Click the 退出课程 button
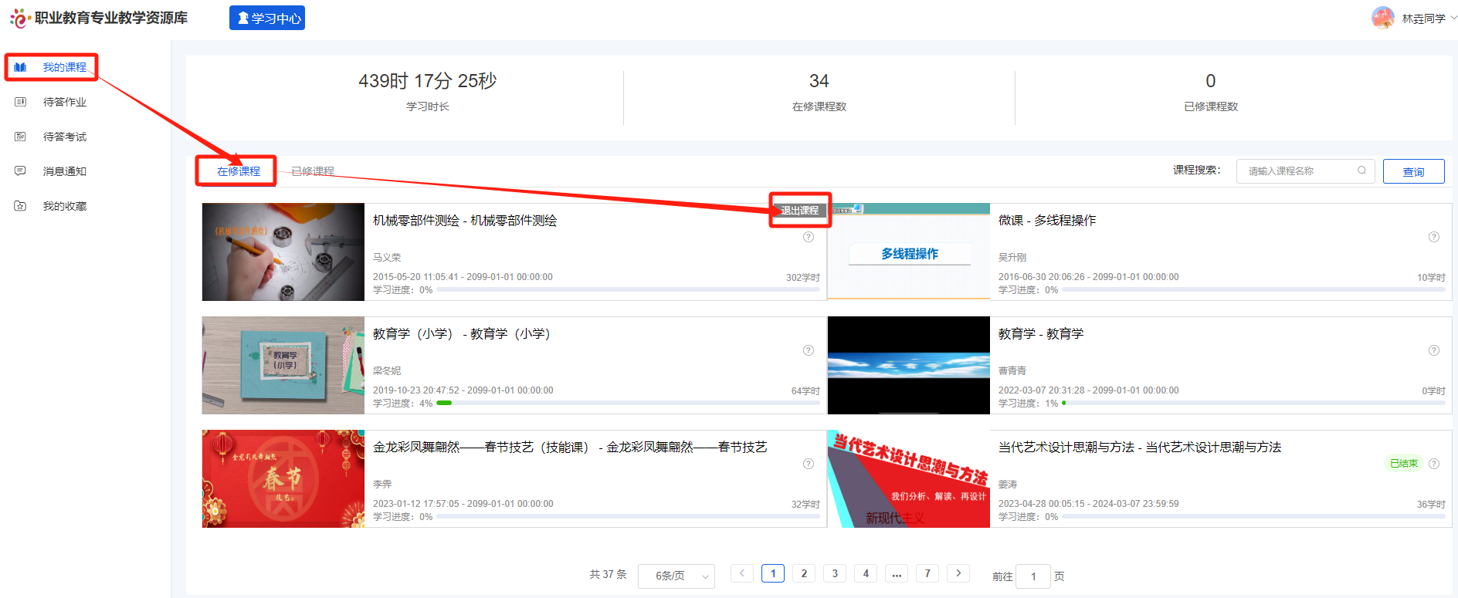The width and height of the screenshot is (1458, 598). pyautogui.click(x=799, y=210)
